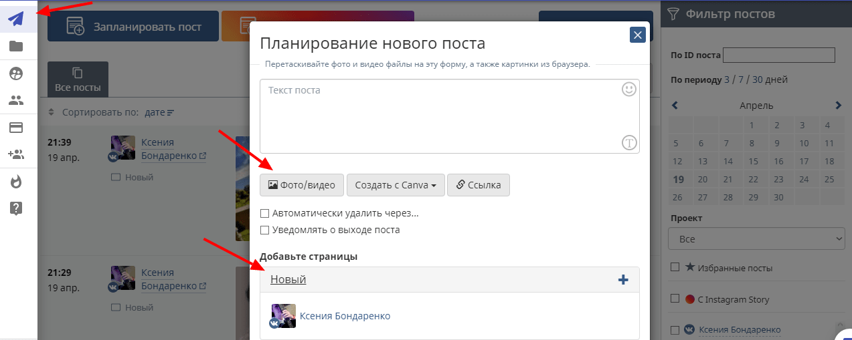Screen dimensions: 852x340
Task: Select April 22 in calendar
Action: (752, 179)
